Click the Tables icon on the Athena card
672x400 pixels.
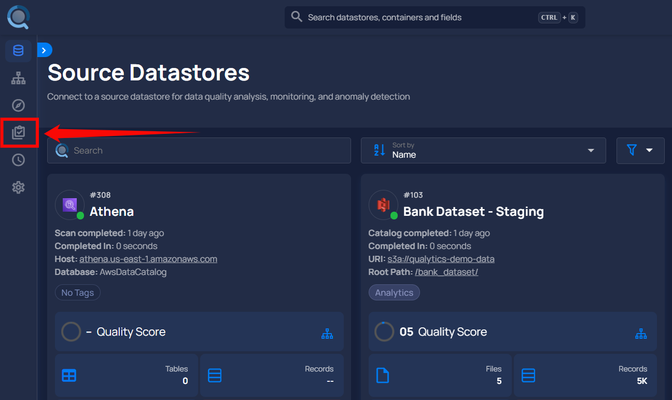(69, 376)
